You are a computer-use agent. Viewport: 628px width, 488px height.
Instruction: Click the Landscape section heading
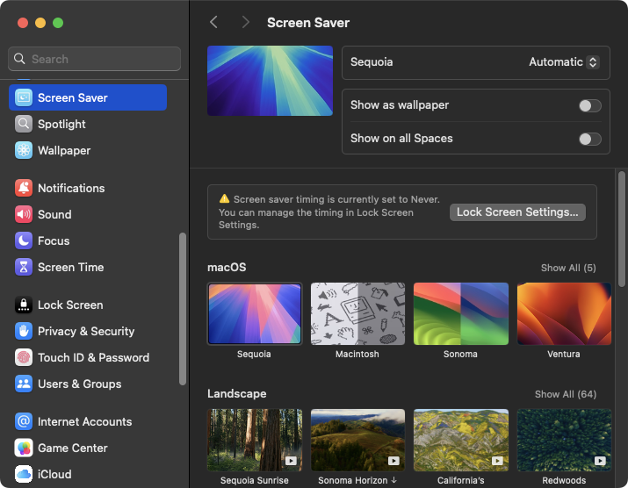pyautogui.click(x=236, y=394)
